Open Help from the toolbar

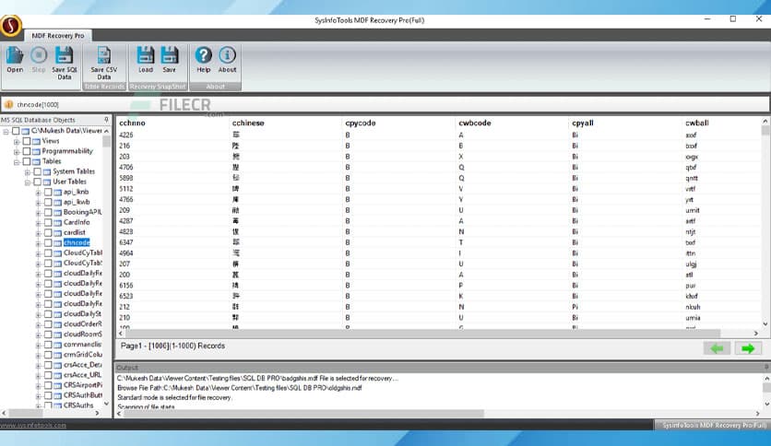[x=203, y=55]
